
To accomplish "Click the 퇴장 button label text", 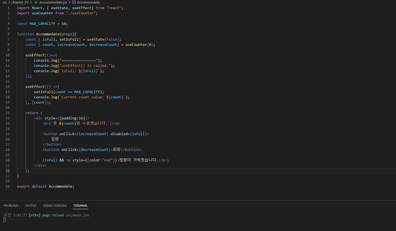I will click(117, 150).
